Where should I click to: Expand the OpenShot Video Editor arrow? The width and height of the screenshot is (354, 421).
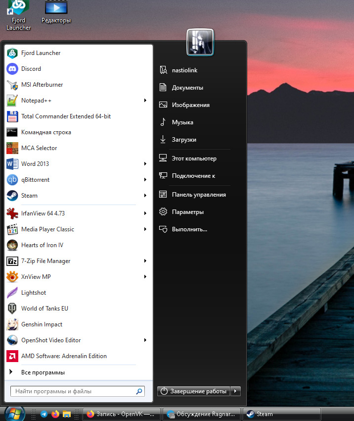[145, 340]
